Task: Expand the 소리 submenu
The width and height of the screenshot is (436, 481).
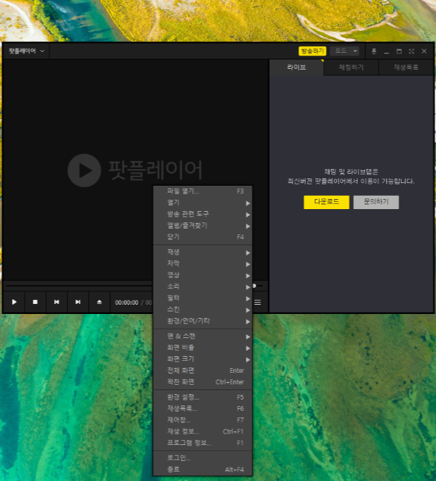Action: [x=203, y=287]
